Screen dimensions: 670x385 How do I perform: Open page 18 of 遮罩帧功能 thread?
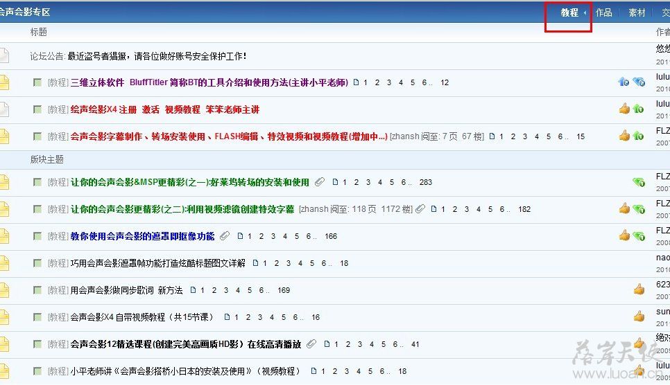344,263
